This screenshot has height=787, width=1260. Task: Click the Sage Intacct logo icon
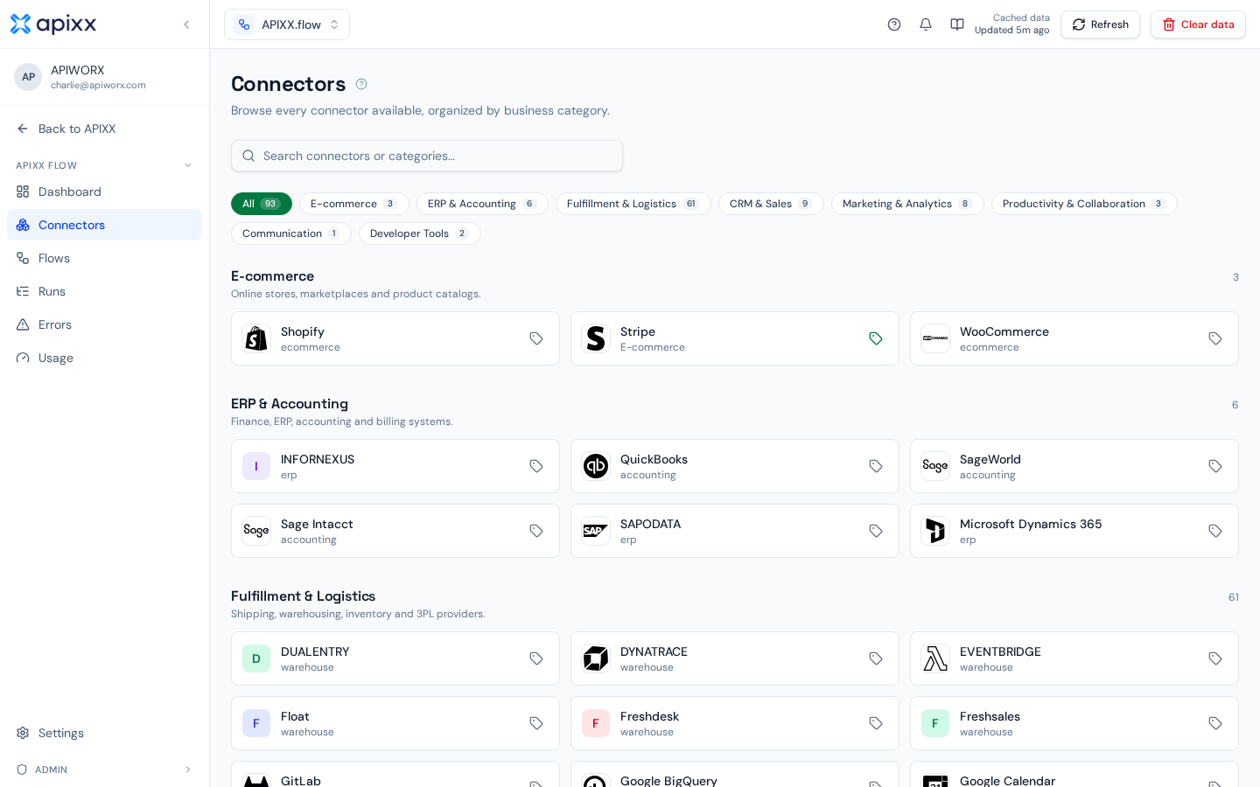pyautogui.click(x=256, y=531)
